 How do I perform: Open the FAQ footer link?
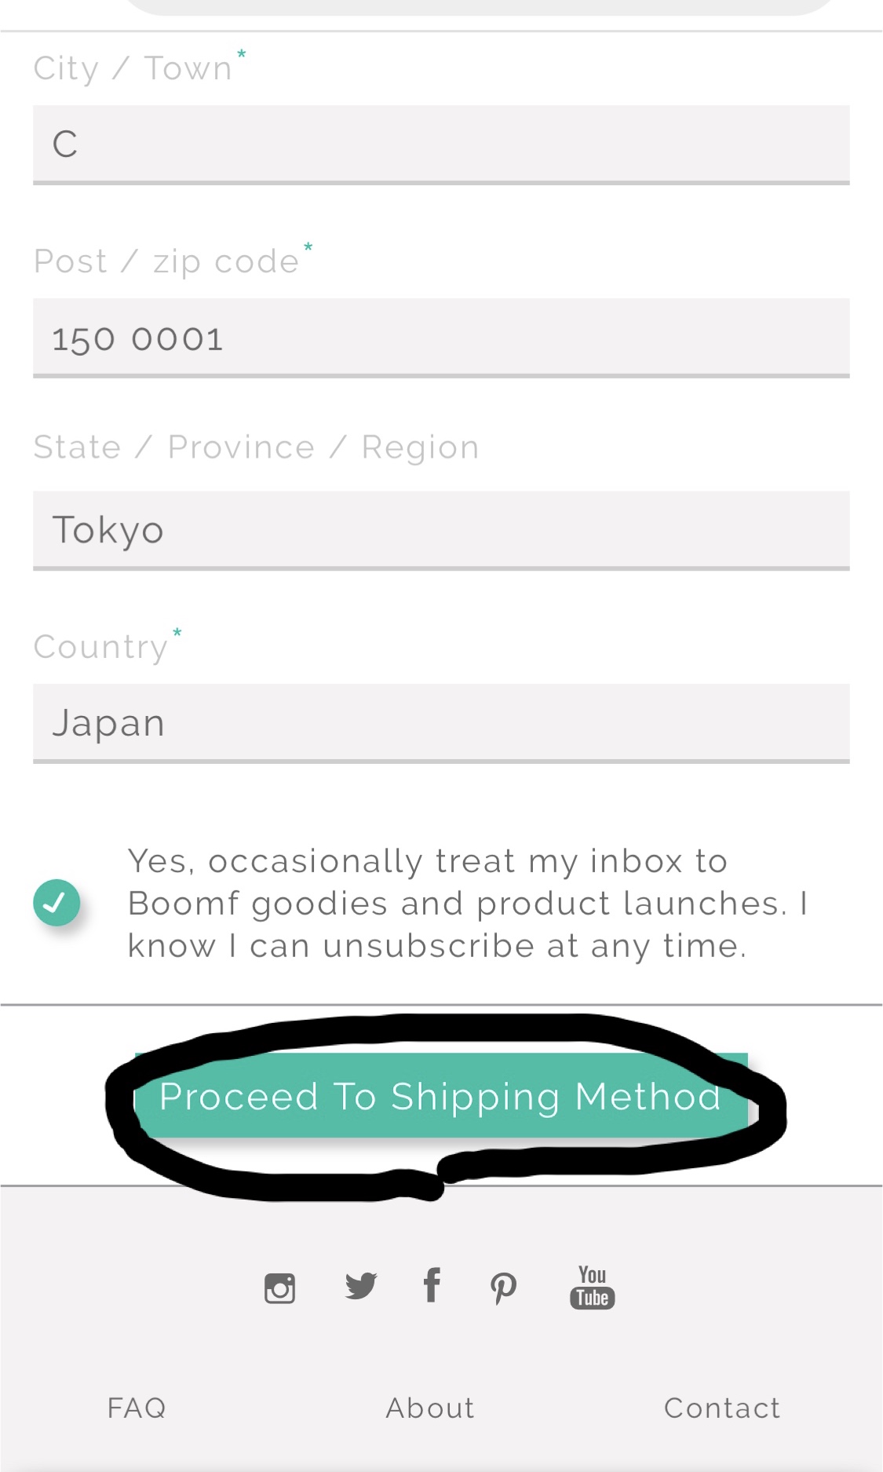coord(137,1408)
